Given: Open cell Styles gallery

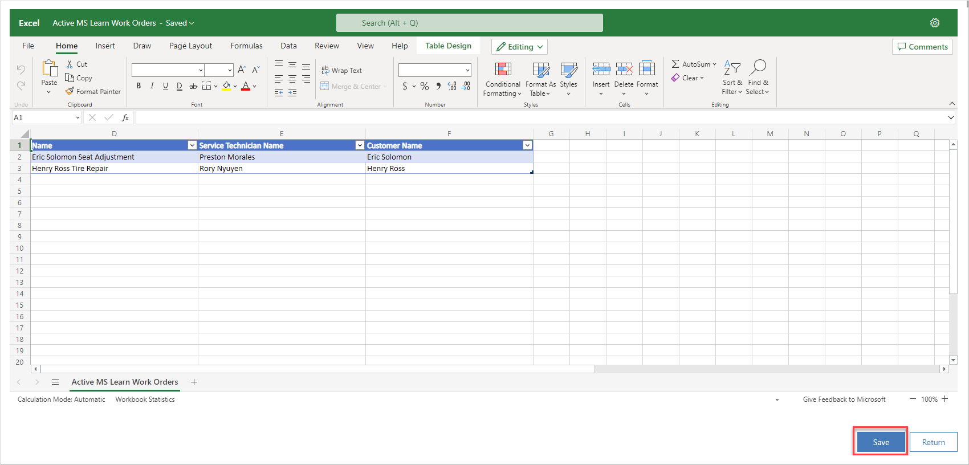Looking at the screenshot, I should pos(569,79).
